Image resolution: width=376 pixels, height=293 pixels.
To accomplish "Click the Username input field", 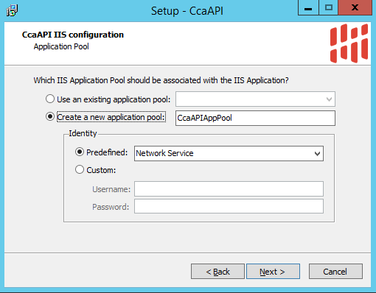I will (x=229, y=189).
